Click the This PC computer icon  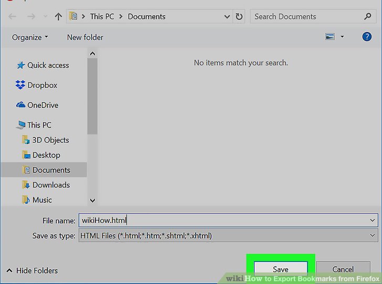coord(21,125)
